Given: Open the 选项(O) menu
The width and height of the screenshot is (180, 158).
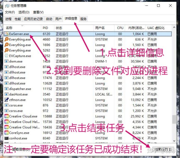Looking at the screenshot, I should (24, 12).
